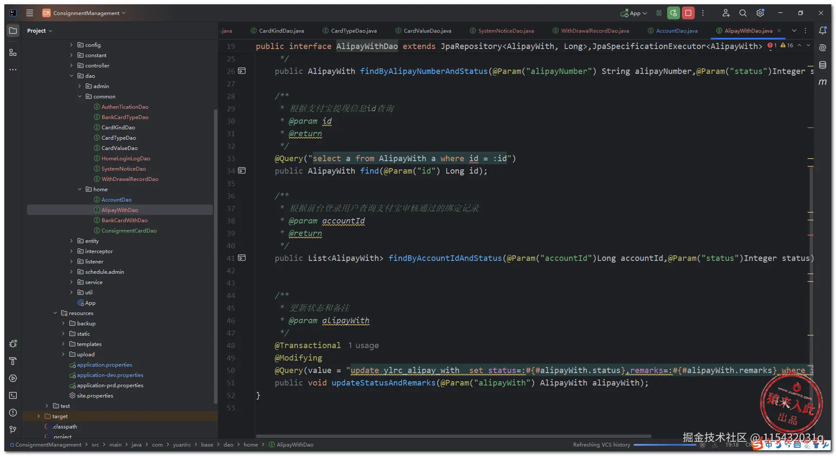836x456 pixels.
Task: Open the Git version control tool window
Action: [13, 430]
